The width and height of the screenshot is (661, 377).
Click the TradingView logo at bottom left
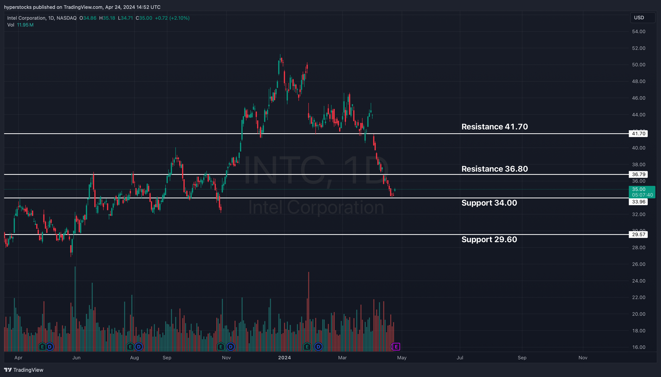tap(24, 370)
